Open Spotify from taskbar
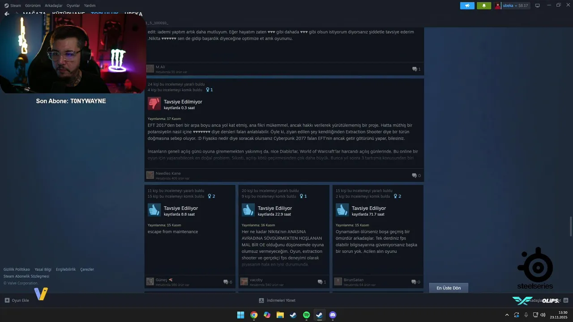The width and height of the screenshot is (573, 322). click(x=306, y=315)
